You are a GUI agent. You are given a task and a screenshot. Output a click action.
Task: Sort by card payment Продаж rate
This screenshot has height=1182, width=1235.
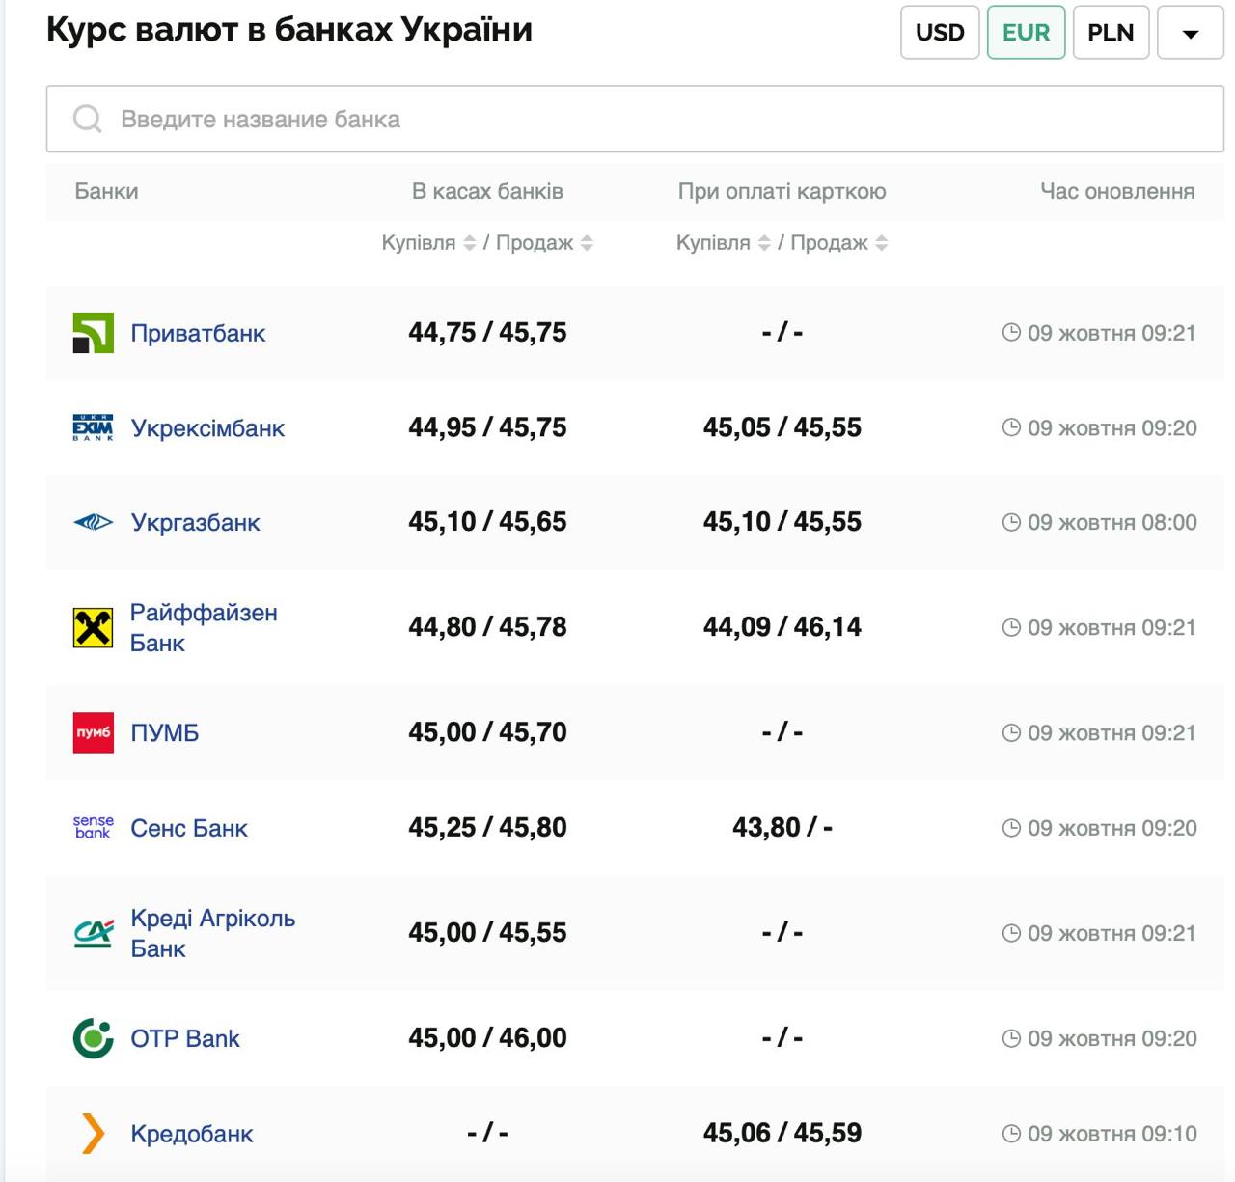click(x=881, y=243)
